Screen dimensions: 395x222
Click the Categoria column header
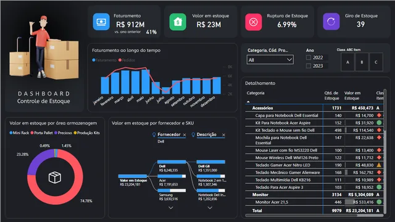point(256,93)
